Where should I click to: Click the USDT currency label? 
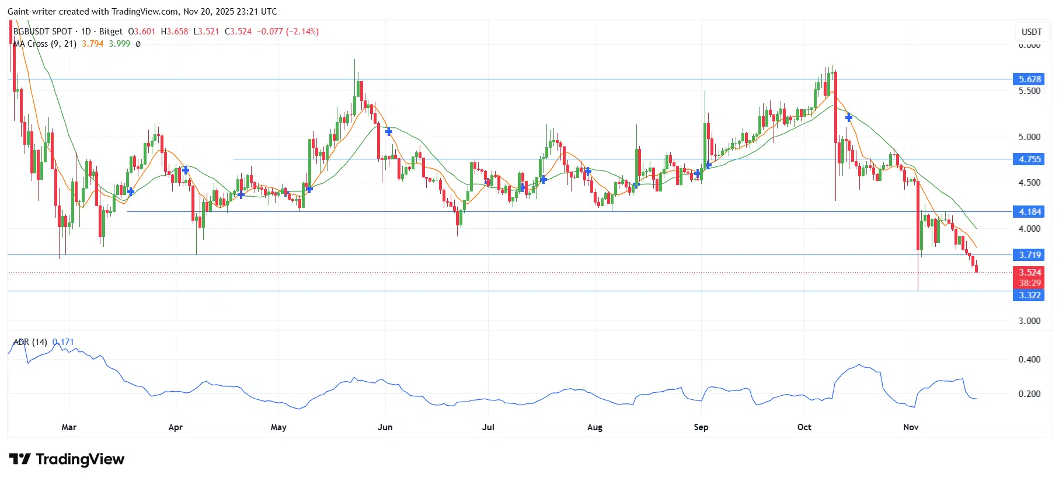1031,32
